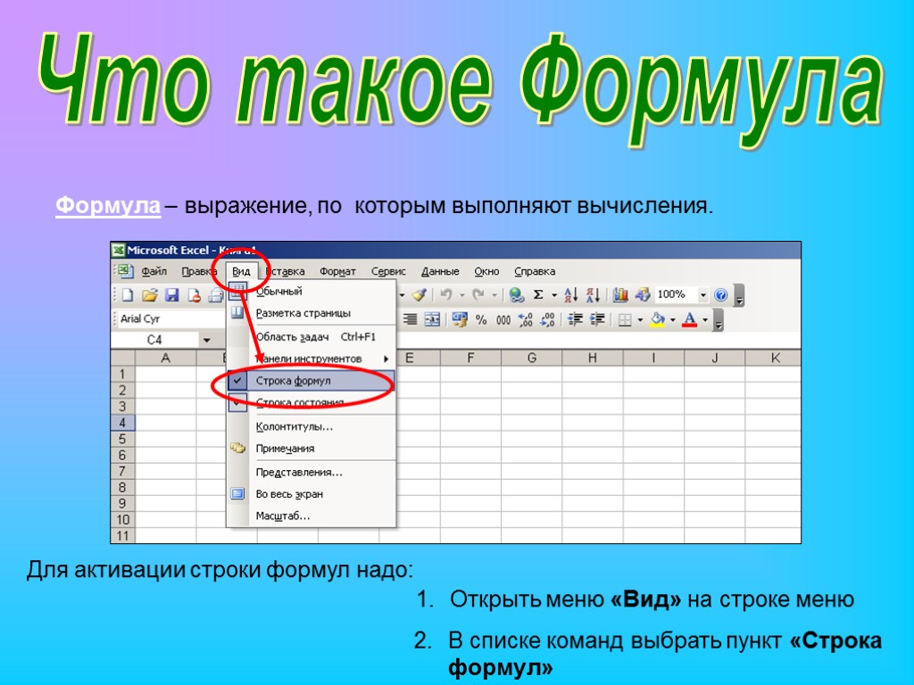Select Разметка страницы view mode
This screenshot has width=914, height=685.
310,313
